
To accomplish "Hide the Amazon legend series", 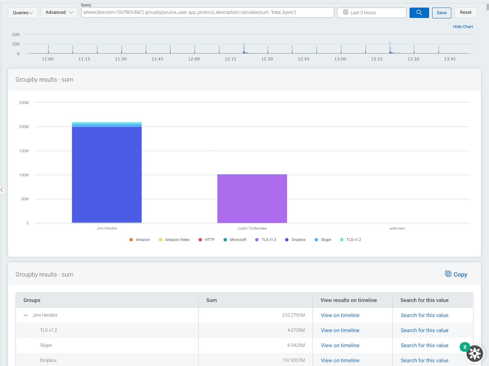I will pos(140,240).
